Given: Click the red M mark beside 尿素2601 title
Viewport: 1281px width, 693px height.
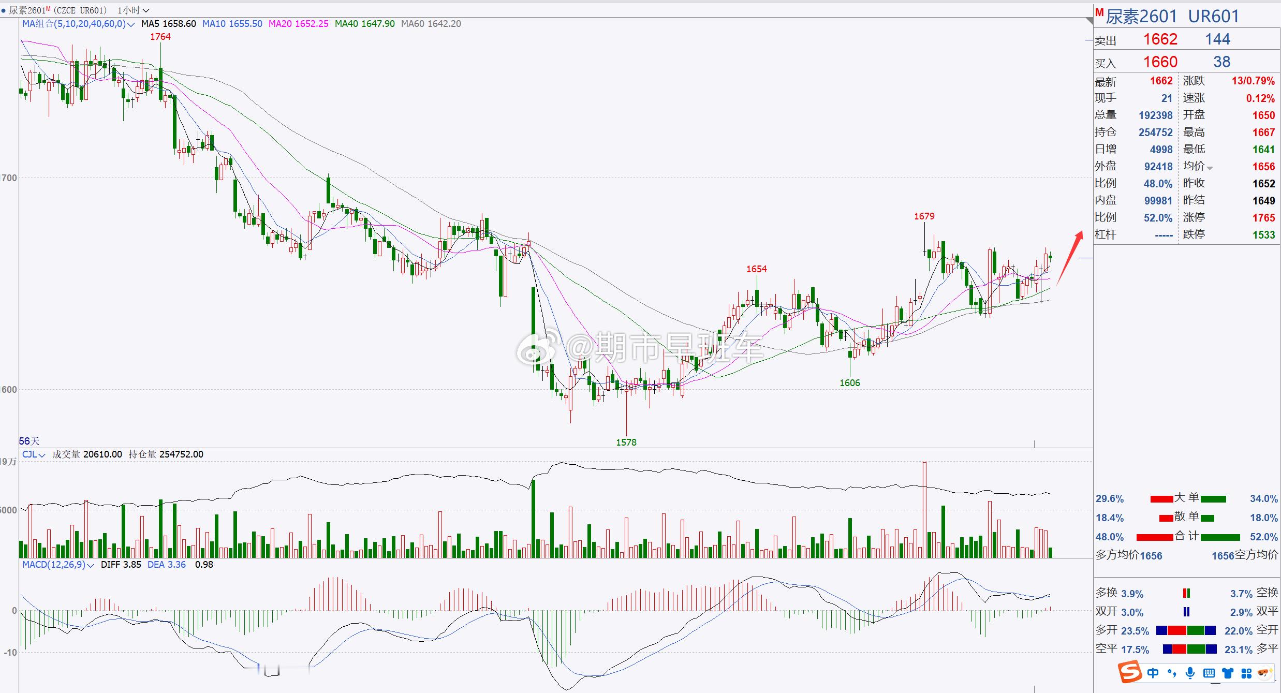Looking at the screenshot, I should [x=1100, y=13].
